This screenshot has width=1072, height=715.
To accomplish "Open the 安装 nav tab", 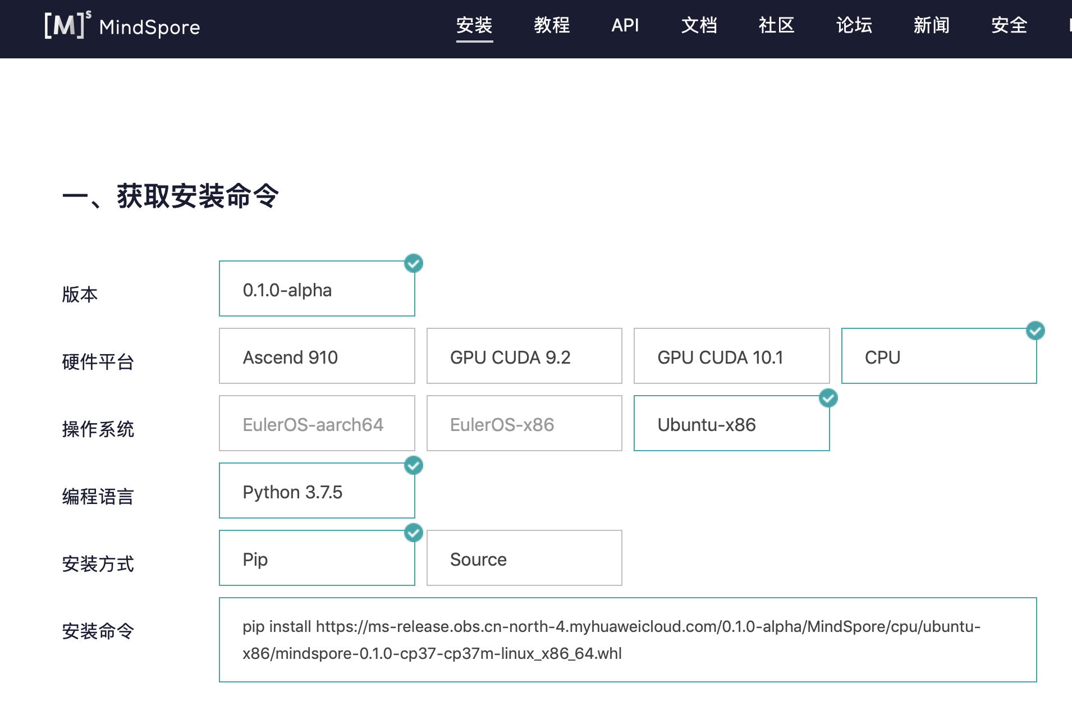I will point(474,25).
